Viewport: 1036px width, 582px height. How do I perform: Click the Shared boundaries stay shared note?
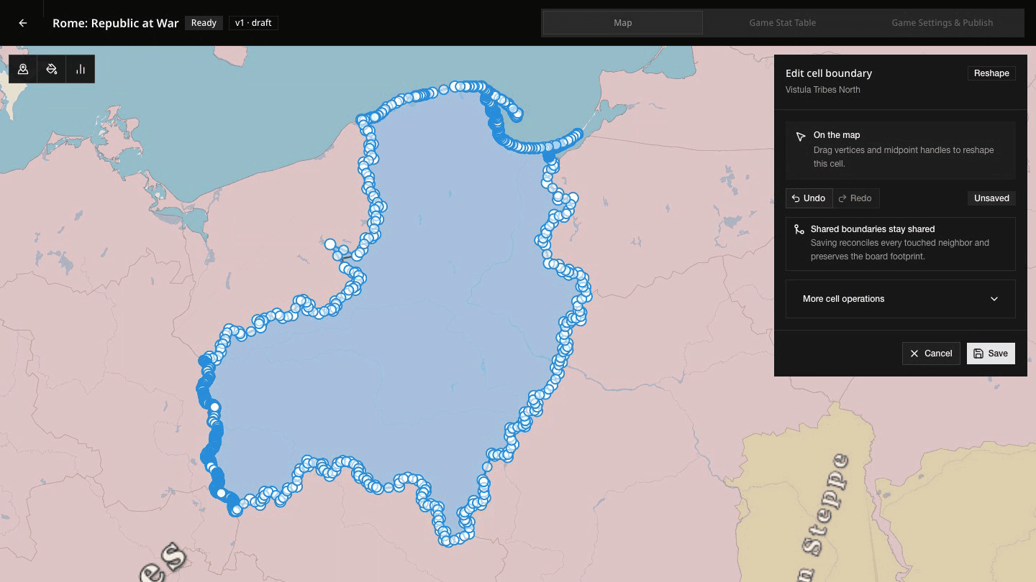click(x=900, y=244)
